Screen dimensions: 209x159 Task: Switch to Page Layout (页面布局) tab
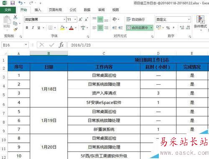tap(55, 10)
